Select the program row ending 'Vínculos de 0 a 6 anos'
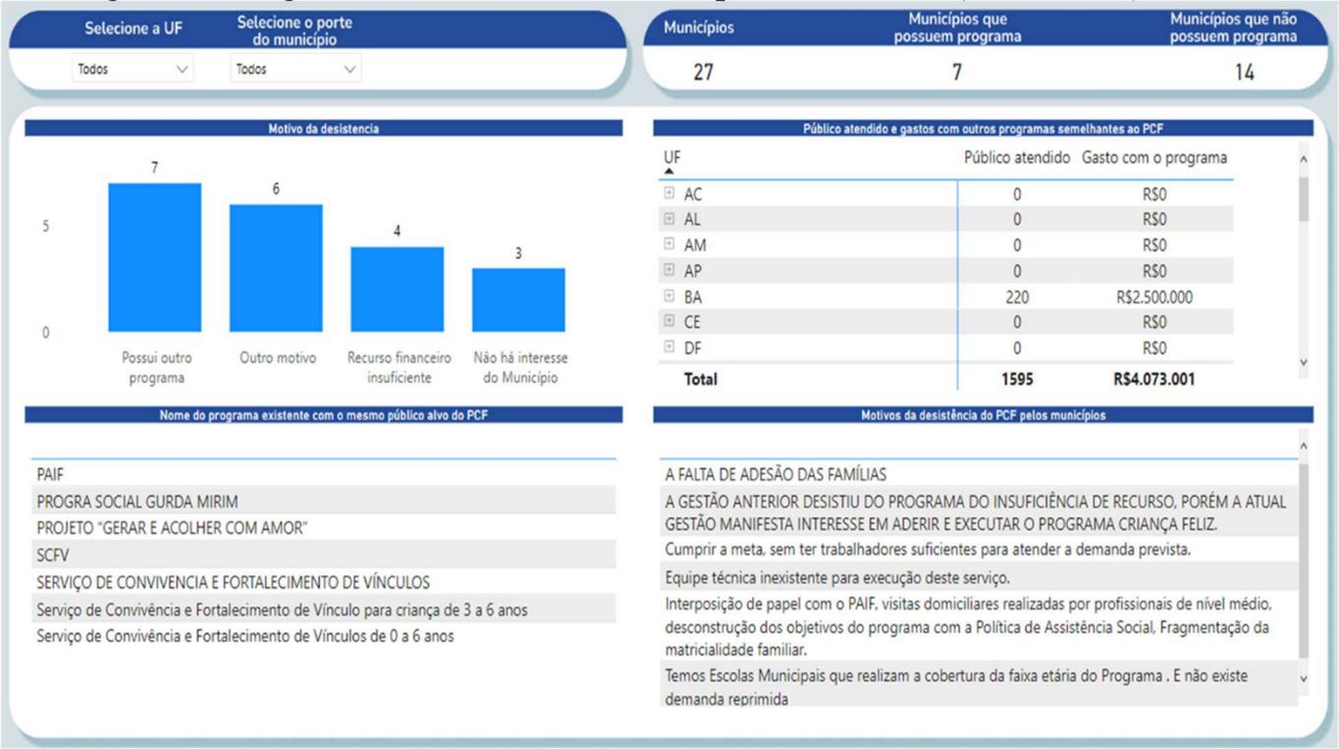The image size is (1339, 749). pyautogui.click(x=324, y=636)
